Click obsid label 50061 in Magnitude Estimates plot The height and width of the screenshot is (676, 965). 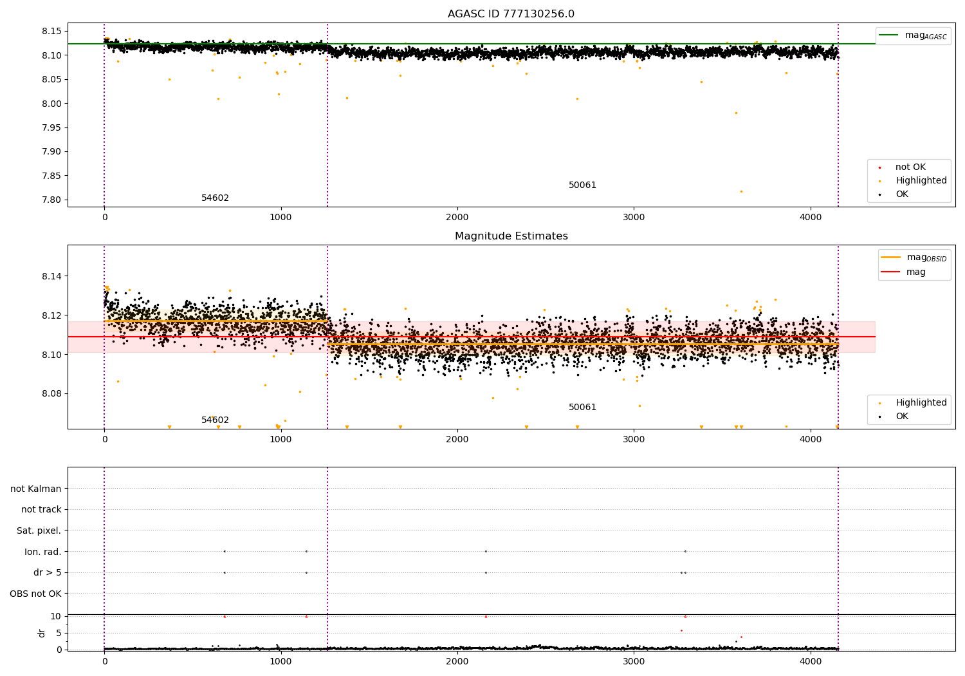pyautogui.click(x=582, y=408)
